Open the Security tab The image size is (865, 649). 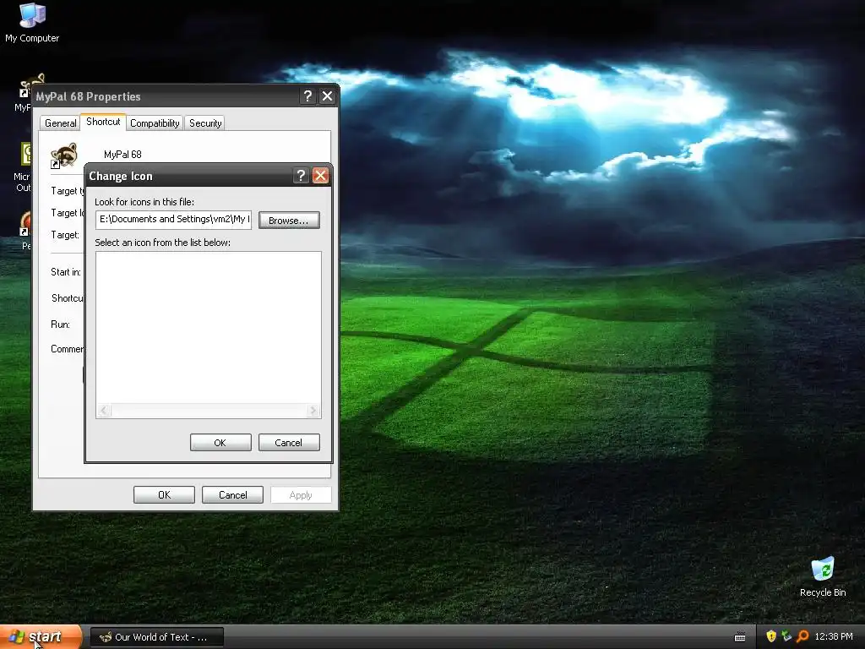click(205, 123)
